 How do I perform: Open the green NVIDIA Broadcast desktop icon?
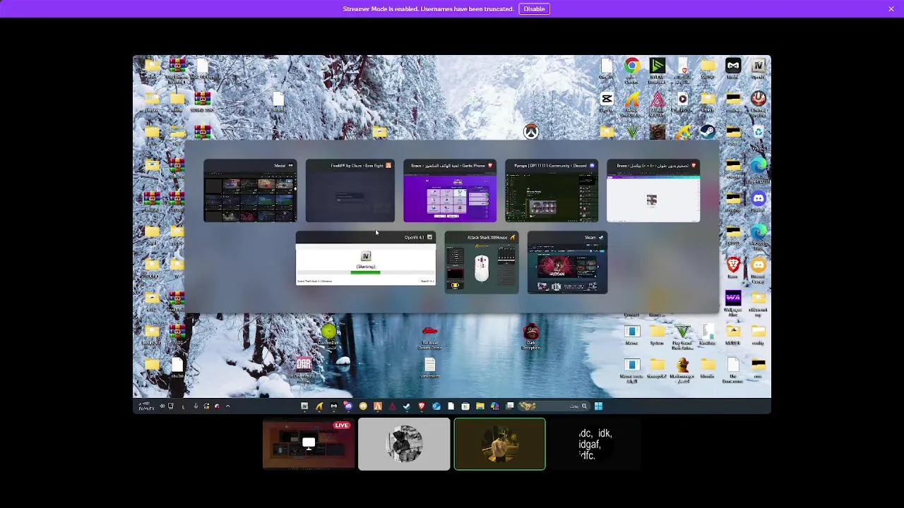[x=658, y=66]
